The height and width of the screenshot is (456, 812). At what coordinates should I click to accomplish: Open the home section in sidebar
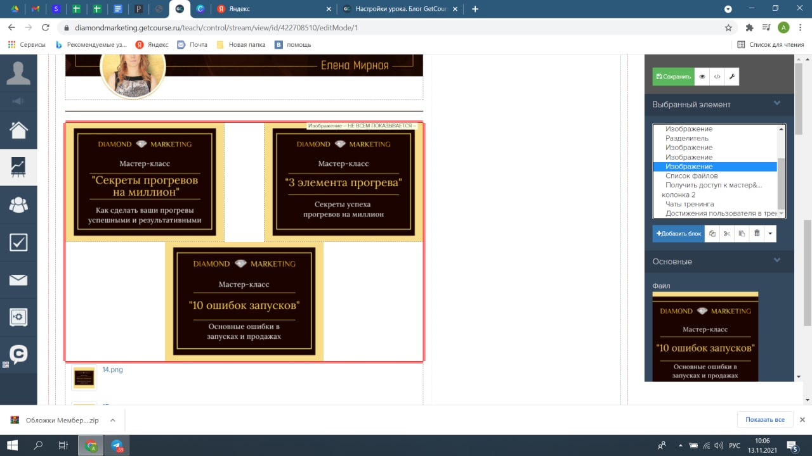tap(18, 130)
